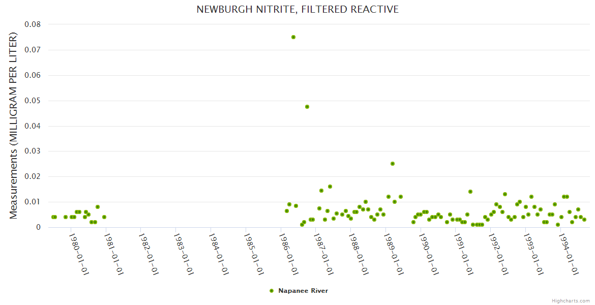The height and width of the screenshot is (305, 595).
Task: Click the 0.04 y-axis tick label
Action: [33, 126]
